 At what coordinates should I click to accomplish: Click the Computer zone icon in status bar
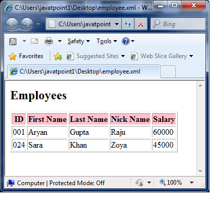pos(11,183)
